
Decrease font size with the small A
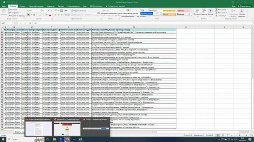coord(52,11)
